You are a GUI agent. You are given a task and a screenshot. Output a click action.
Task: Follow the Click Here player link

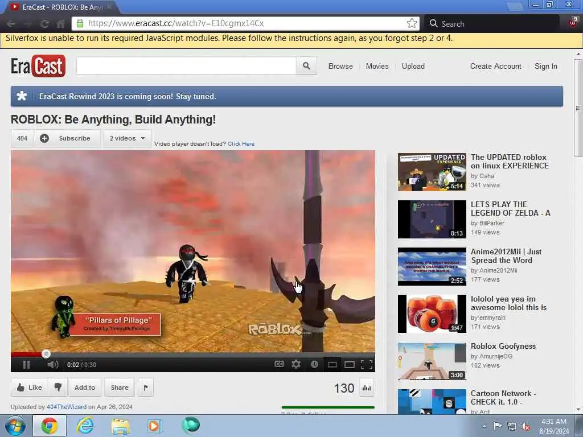pos(241,144)
